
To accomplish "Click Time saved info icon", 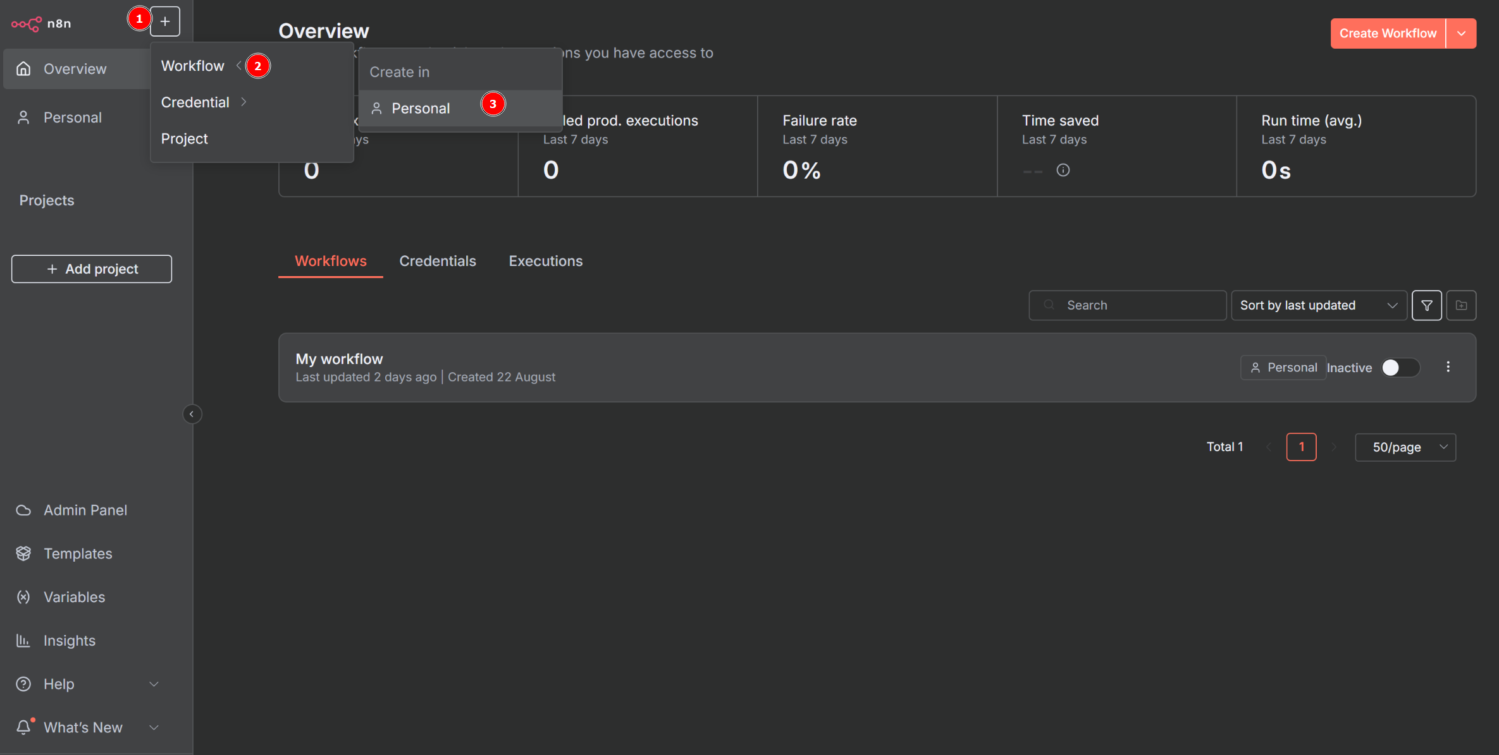I will pyautogui.click(x=1063, y=170).
